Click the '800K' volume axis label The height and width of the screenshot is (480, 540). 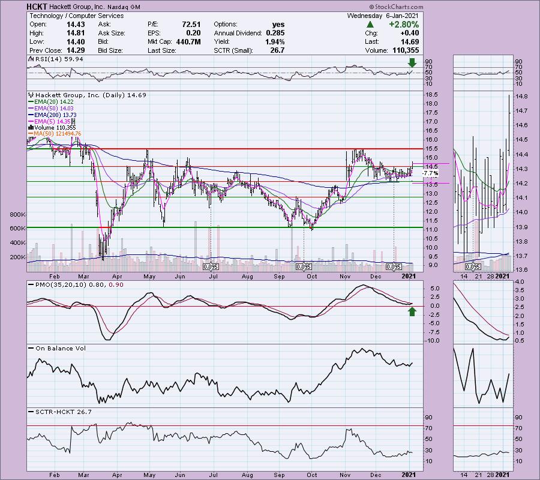click(18, 215)
